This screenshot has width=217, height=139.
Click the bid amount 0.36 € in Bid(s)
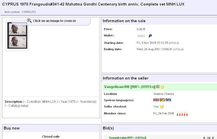209,138
